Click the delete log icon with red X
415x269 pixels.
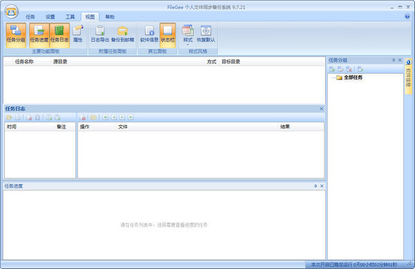29,118
